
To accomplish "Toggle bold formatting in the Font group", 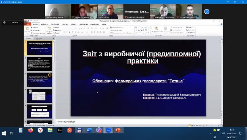I will point(64,32).
